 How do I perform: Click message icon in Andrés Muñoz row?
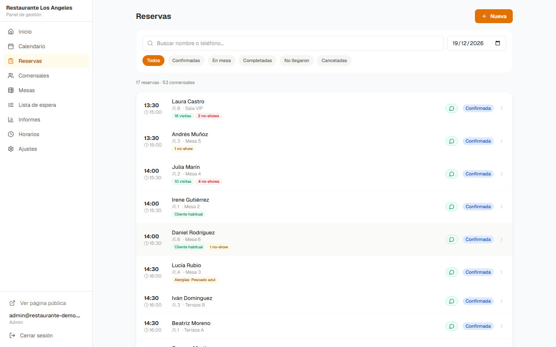pyautogui.click(x=451, y=141)
